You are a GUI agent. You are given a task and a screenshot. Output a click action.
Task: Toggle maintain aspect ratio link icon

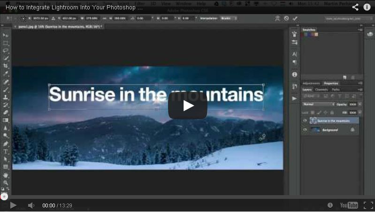(x=105, y=18)
